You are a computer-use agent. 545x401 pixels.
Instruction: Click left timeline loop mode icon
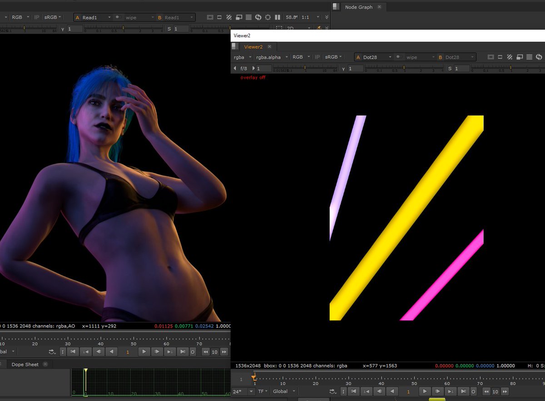click(51, 351)
